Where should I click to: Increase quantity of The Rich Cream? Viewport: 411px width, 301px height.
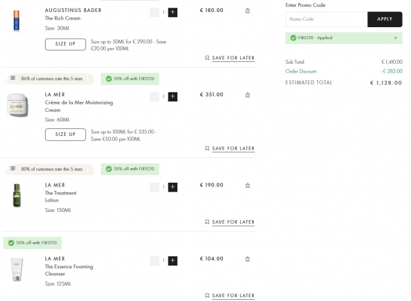click(173, 12)
